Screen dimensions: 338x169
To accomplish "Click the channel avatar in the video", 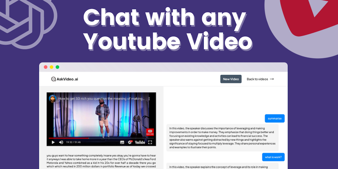I will click(52, 98).
